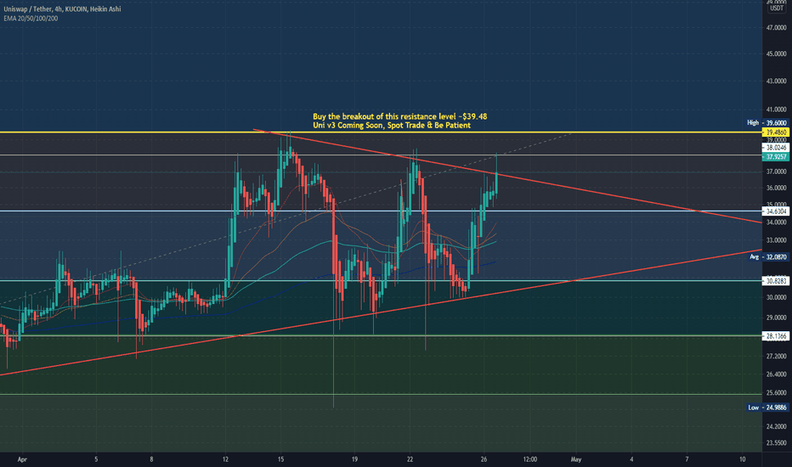Click the 26 date label on time axis
The image size is (792, 467).
coord(484,459)
